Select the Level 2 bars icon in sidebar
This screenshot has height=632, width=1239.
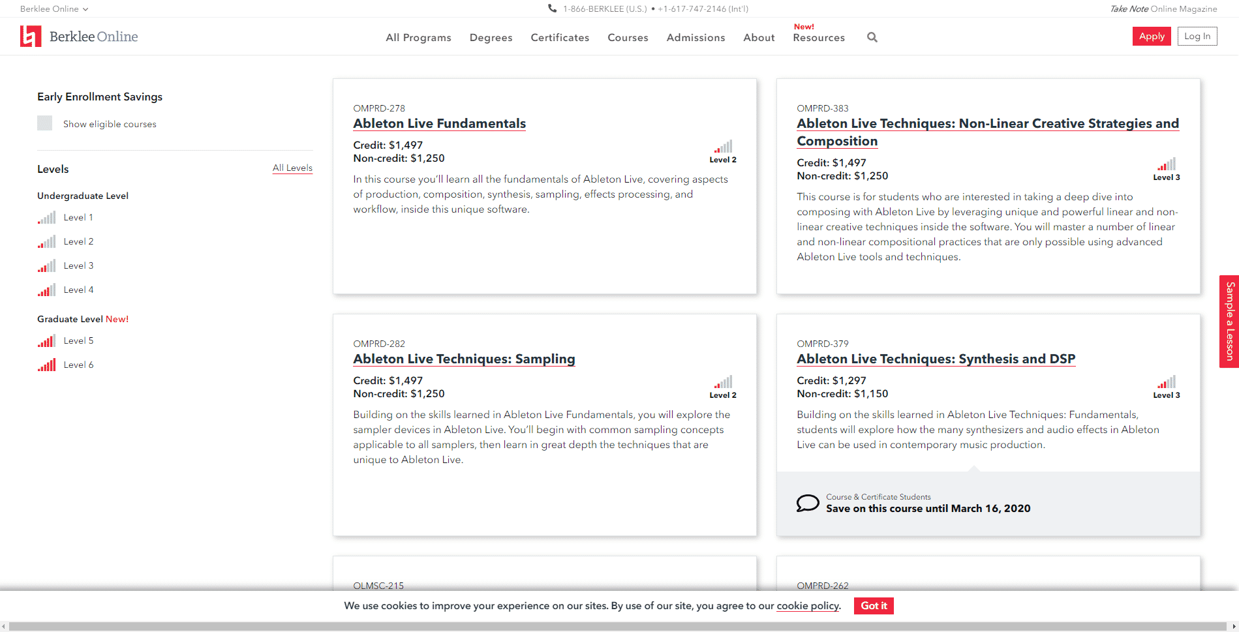pos(46,242)
